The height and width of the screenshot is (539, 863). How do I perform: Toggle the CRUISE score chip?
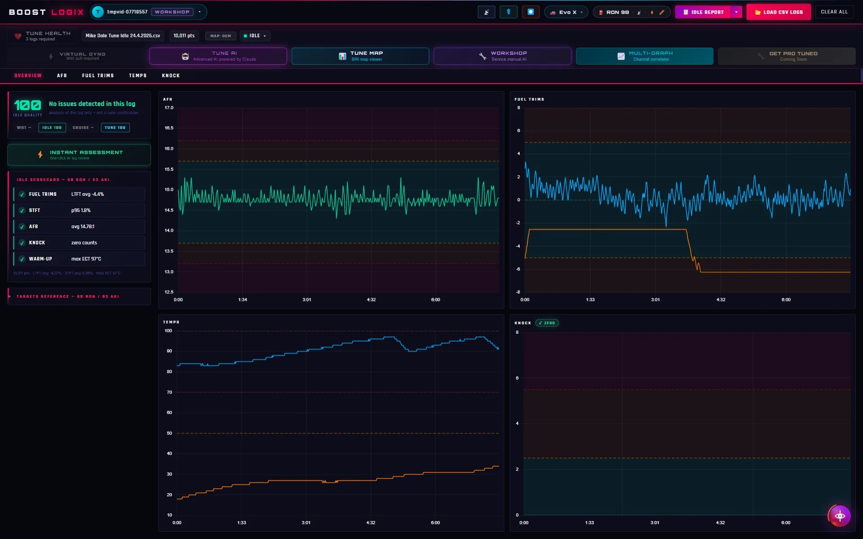[83, 128]
